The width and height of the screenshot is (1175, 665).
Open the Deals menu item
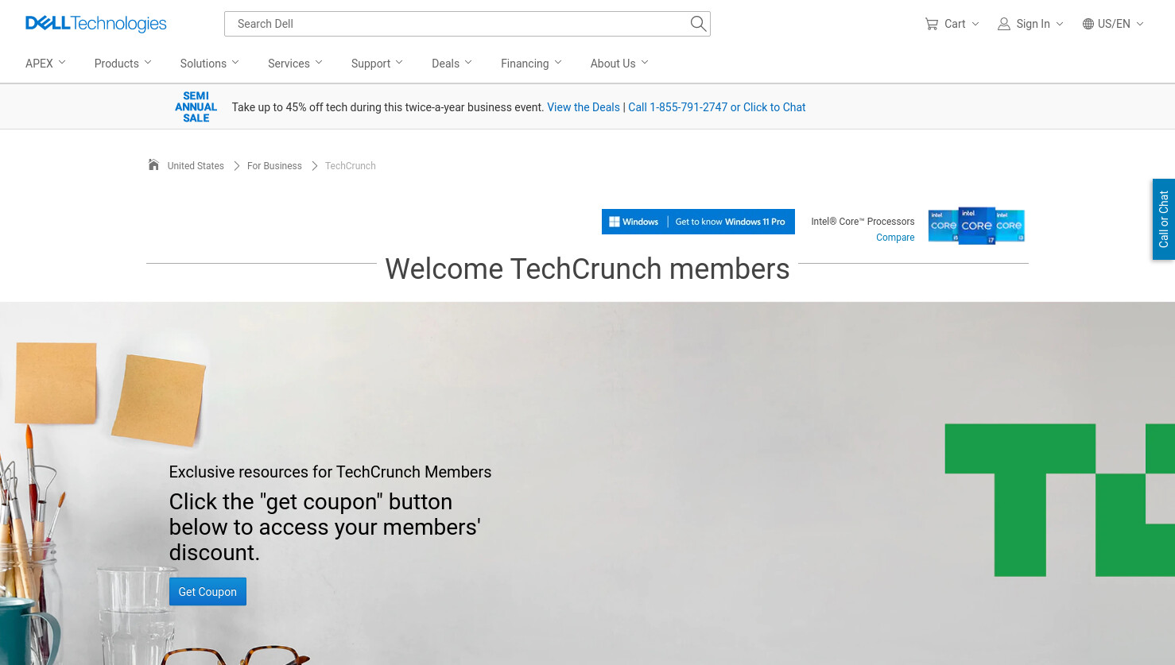pyautogui.click(x=452, y=64)
